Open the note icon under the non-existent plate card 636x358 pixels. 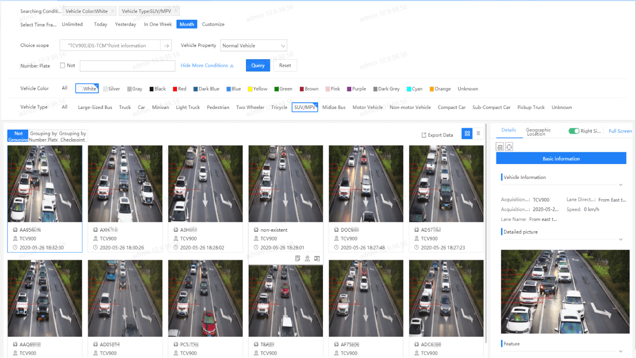[298, 258]
